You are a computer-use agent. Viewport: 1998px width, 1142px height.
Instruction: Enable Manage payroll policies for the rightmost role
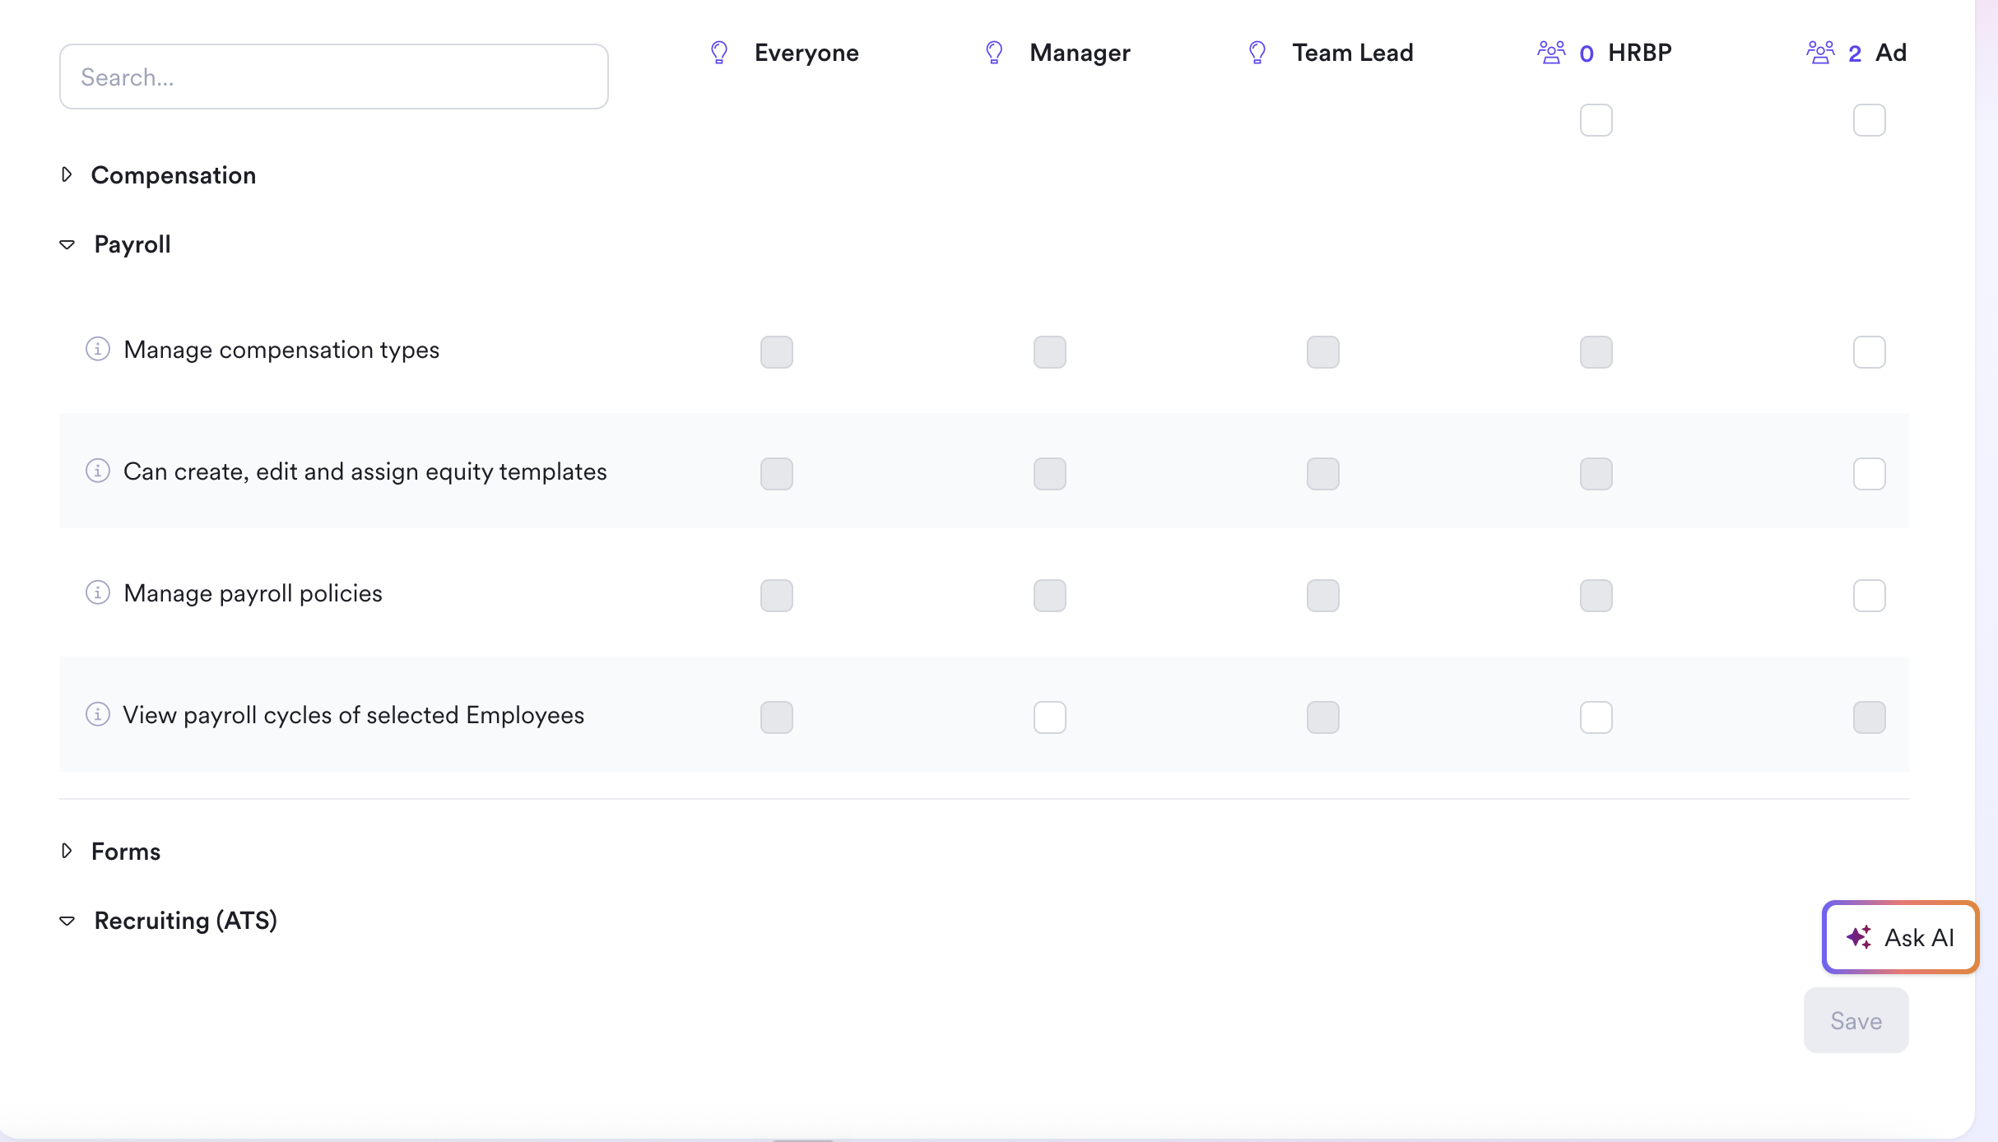[1870, 596]
